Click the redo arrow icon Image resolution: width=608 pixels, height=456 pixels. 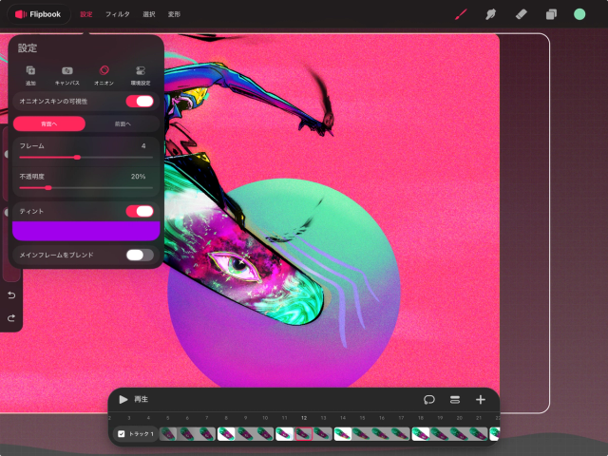coord(11,318)
